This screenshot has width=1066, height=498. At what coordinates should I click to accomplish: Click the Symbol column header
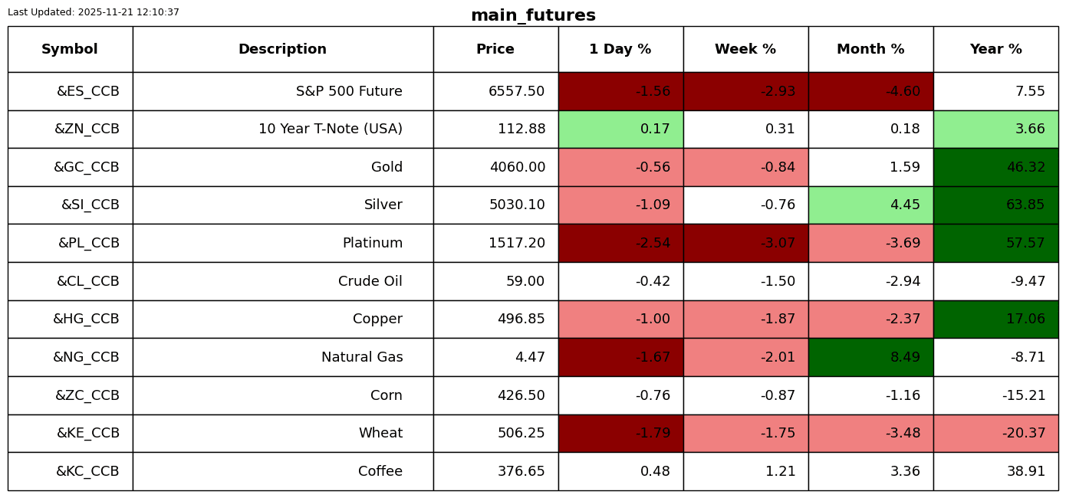click(70, 49)
